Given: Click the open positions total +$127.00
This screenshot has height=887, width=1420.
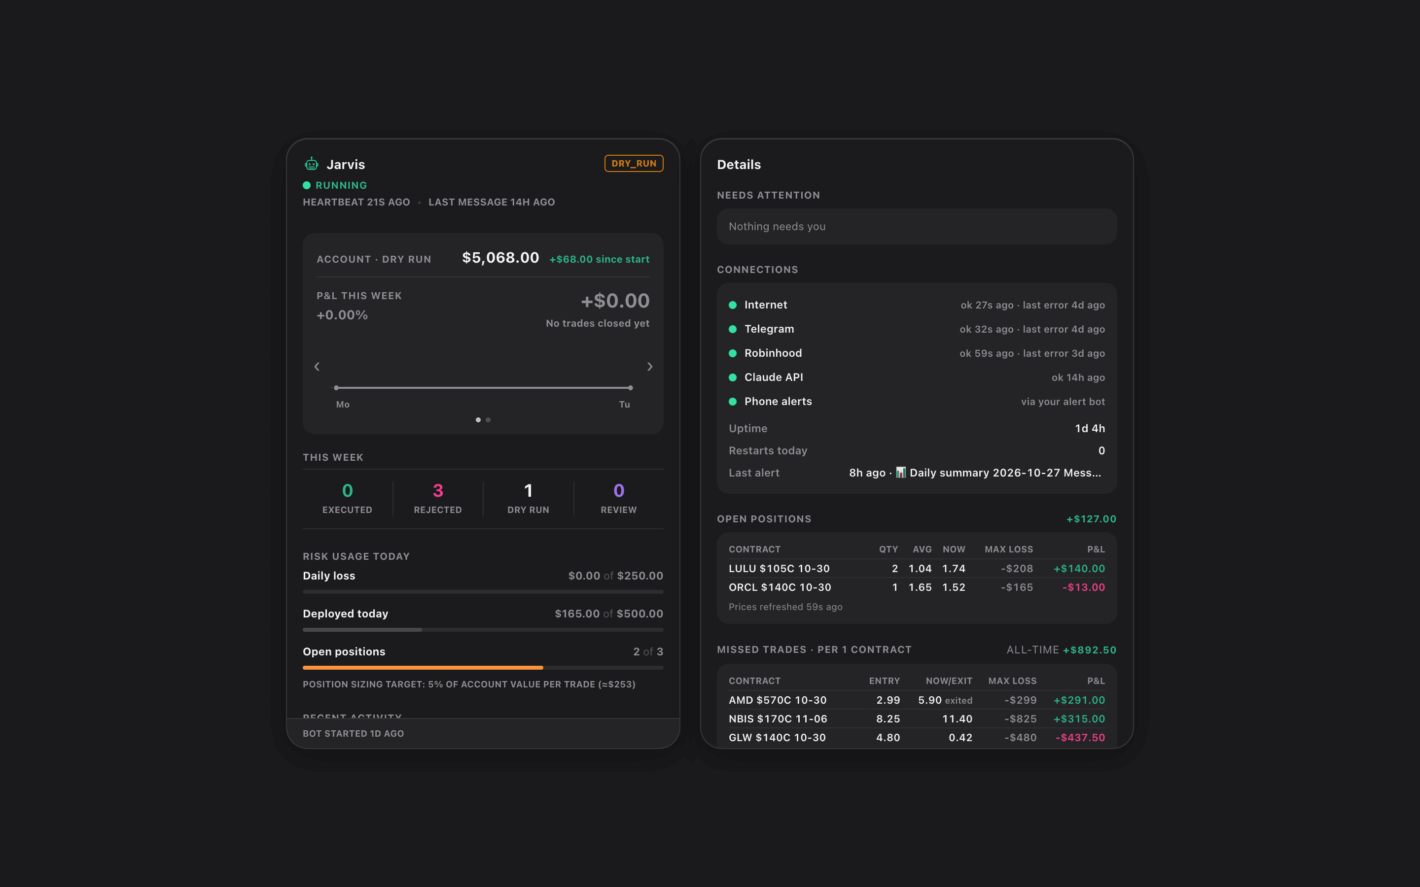Looking at the screenshot, I should tap(1092, 519).
